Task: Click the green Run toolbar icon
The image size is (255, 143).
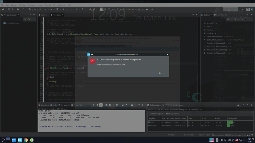Action: pos(77,9)
